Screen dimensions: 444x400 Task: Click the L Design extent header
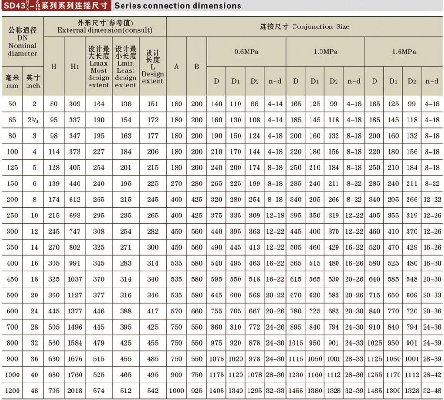pyautogui.click(x=152, y=66)
